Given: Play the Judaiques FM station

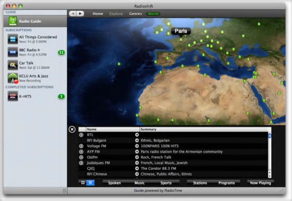Looking at the screenshot, I should (81, 163).
